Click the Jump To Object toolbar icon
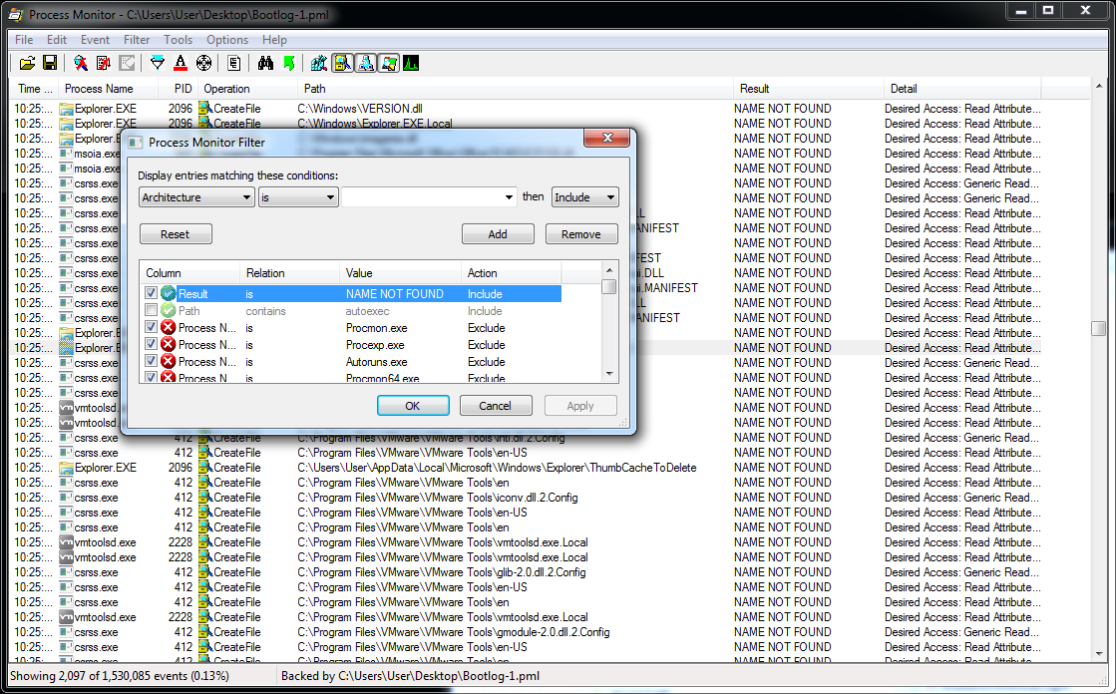The width and height of the screenshot is (1116, 694). [290, 62]
